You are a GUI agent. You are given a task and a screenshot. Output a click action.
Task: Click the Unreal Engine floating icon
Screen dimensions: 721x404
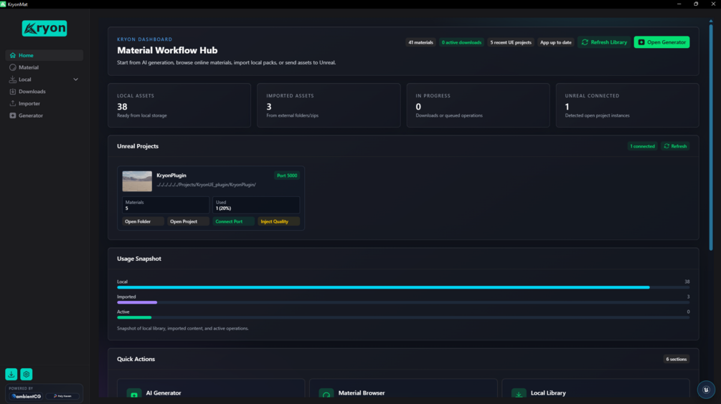[706, 390]
